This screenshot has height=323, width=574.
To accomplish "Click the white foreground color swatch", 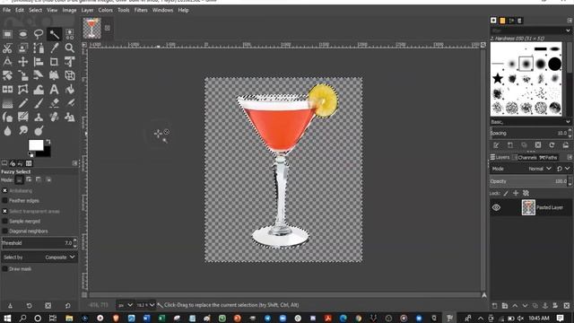I will coord(36,145).
